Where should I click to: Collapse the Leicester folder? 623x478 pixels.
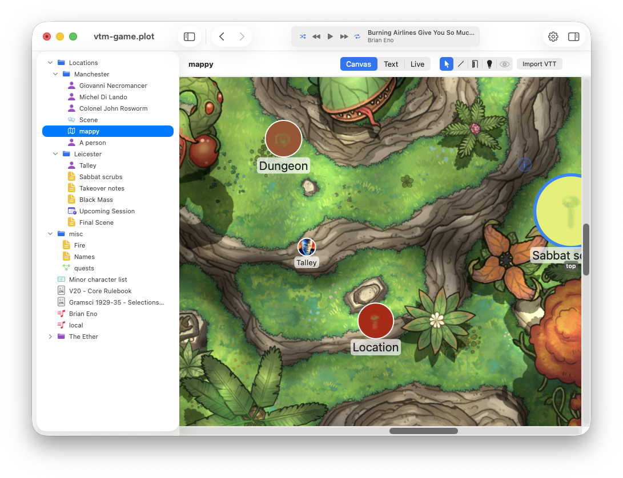tap(55, 154)
